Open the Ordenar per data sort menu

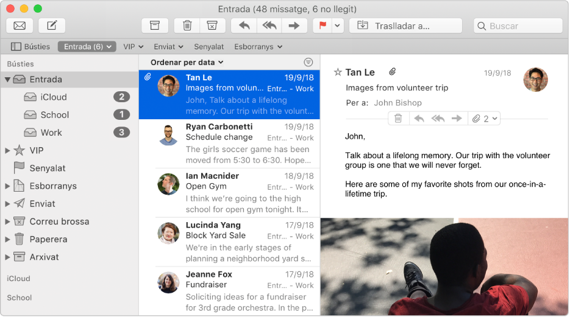point(187,62)
